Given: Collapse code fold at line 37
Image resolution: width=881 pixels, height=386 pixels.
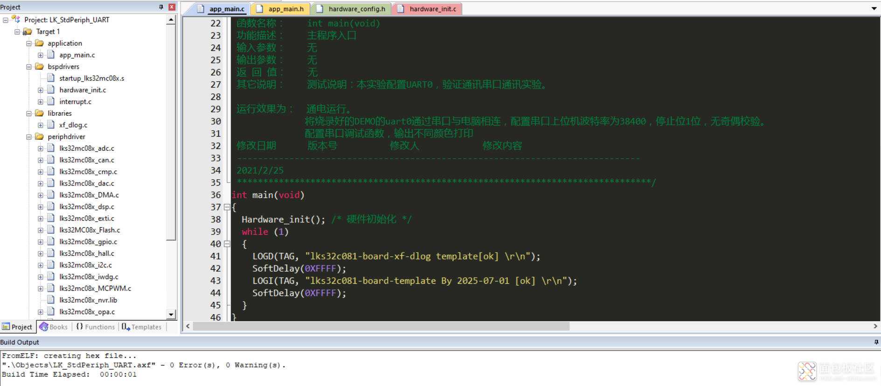Looking at the screenshot, I should pyautogui.click(x=227, y=207).
